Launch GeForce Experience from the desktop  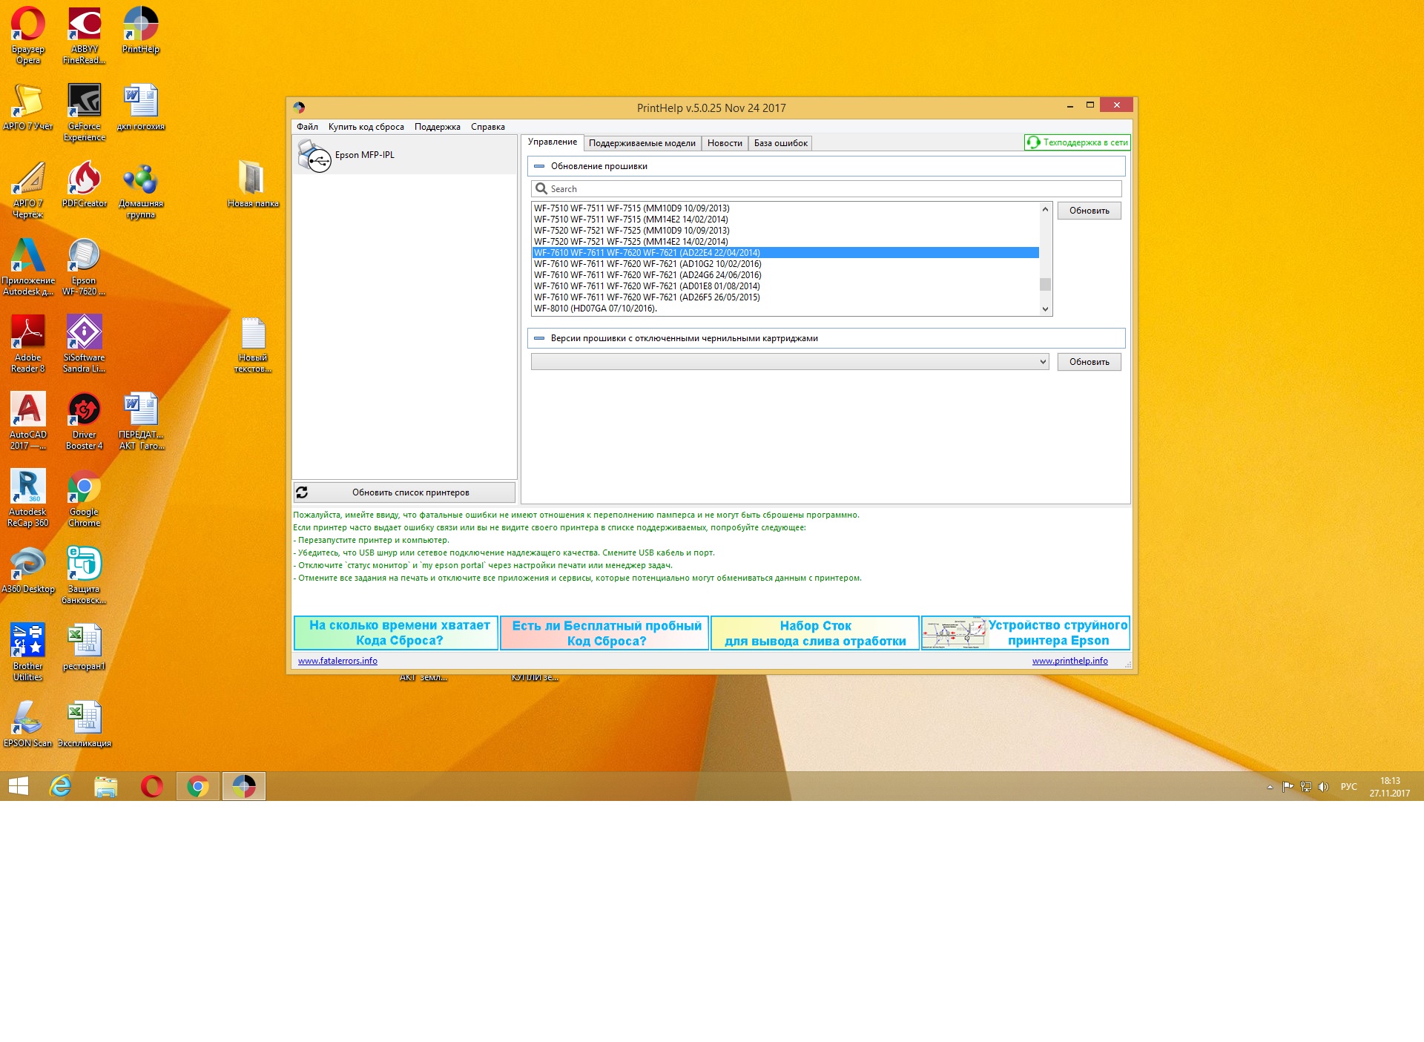tap(85, 112)
